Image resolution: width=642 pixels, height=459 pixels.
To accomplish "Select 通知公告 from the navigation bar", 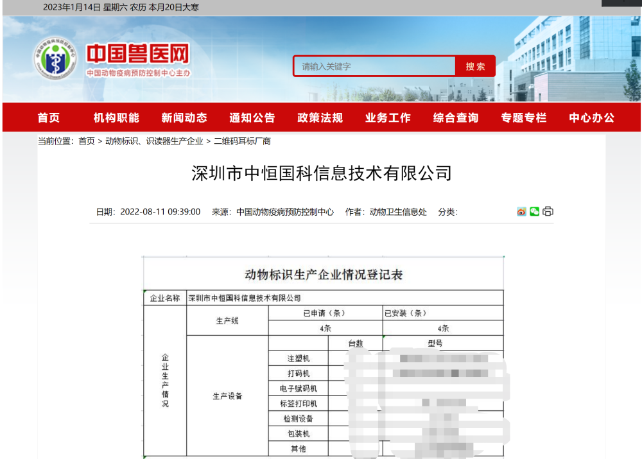I will point(252,118).
